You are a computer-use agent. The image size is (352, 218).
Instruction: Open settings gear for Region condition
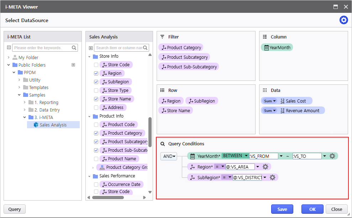pos(265,167)
